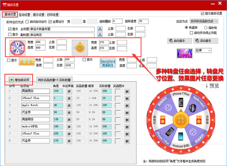Click the sound button for Apple Watch row
Viewport: 227px width, 166px height.
click(x=69, y=105)
